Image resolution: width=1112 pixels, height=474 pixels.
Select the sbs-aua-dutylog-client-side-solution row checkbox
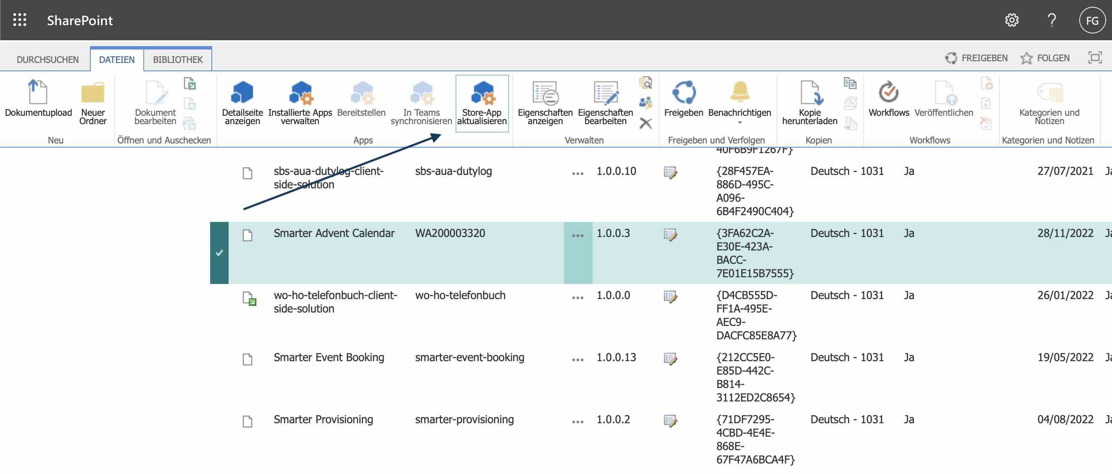pos(219,185)
